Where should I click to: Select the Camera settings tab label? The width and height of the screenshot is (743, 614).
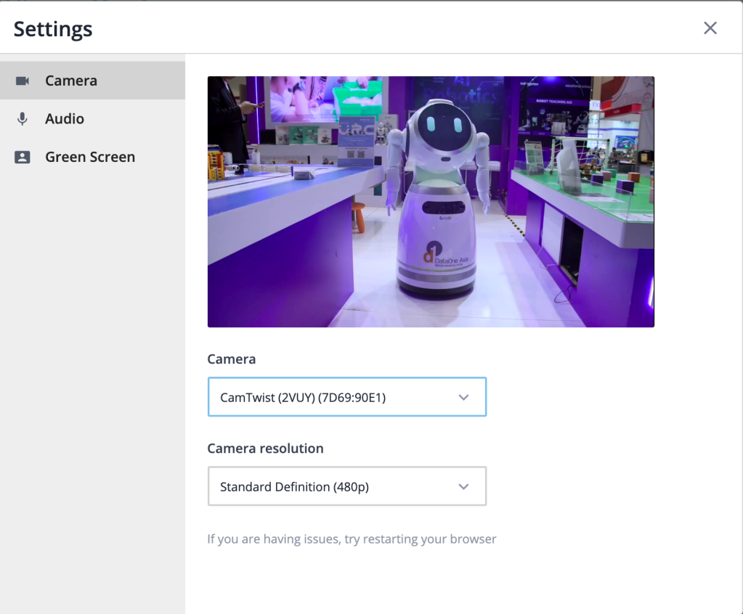(71, 81)
